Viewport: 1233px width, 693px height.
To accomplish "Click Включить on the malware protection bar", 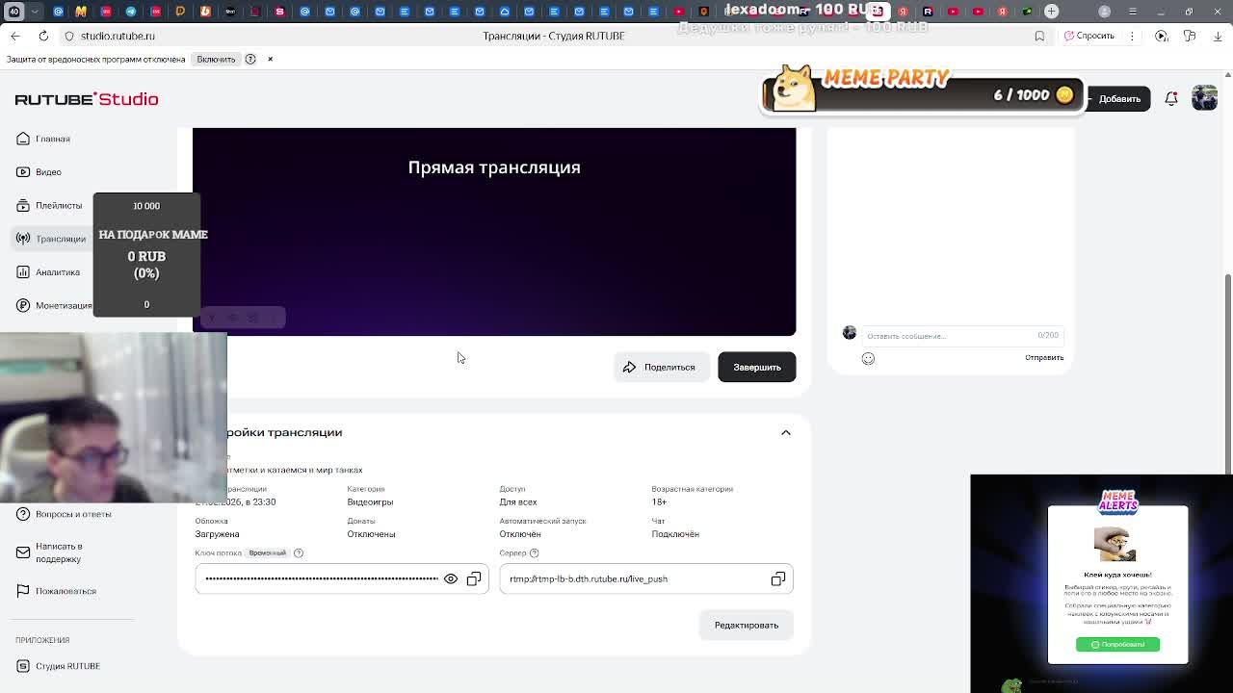I will point(216,60).
